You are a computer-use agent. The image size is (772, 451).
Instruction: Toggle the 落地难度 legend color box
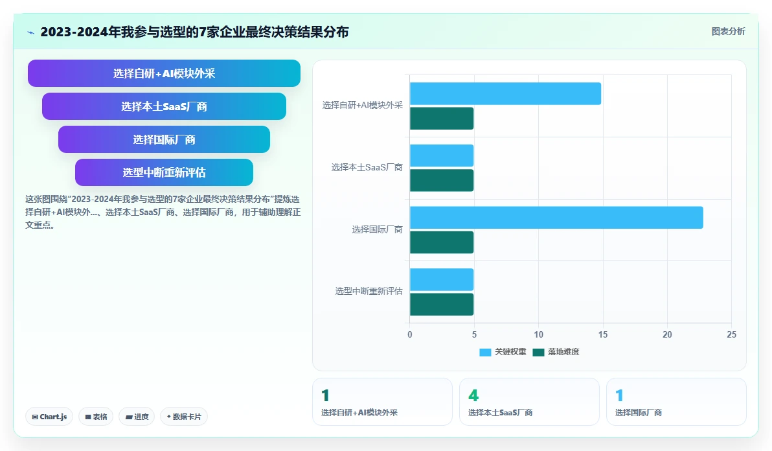[x=538, y=352]
